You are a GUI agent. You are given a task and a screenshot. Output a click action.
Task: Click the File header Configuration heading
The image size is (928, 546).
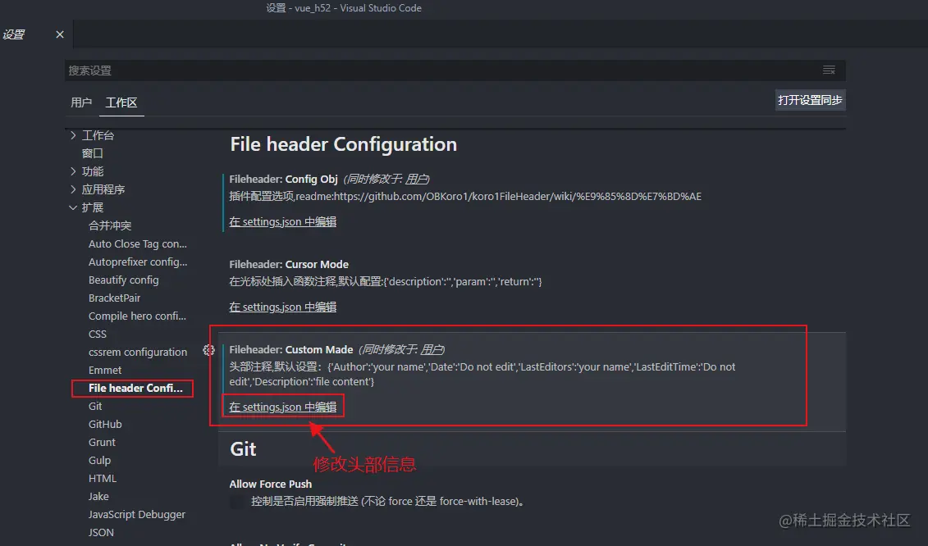coord(343,143)
